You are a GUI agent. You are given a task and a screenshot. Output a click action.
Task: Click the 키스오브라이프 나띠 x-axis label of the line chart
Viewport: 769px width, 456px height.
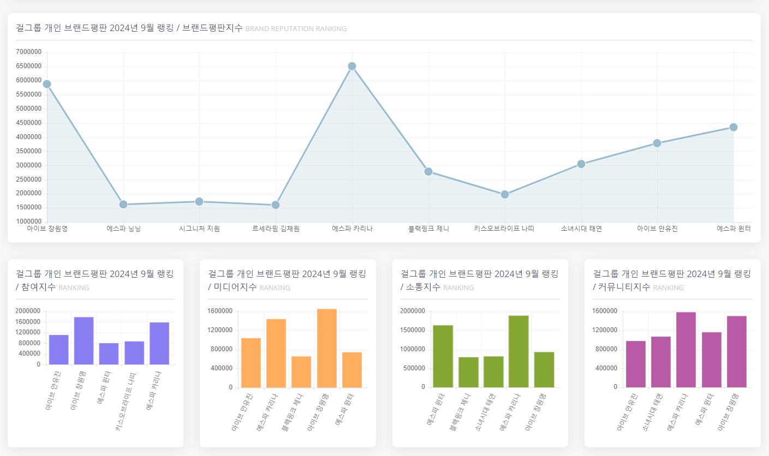point(504,229)
